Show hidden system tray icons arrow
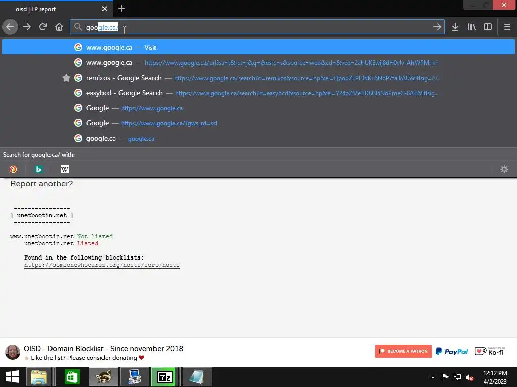 pyautogui.click(x=433, y=377)
